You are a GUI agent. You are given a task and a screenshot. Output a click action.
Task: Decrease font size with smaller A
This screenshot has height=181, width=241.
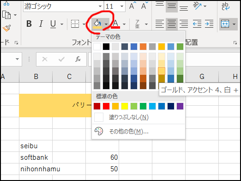[x=145, y=6]
